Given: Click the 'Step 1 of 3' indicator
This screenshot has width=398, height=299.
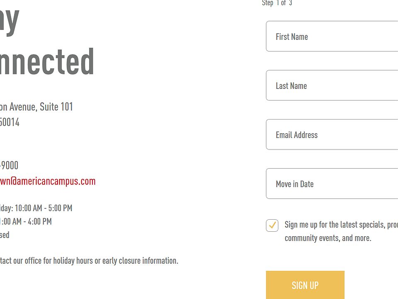Looking at the screenshot, I should pos(277,3).
